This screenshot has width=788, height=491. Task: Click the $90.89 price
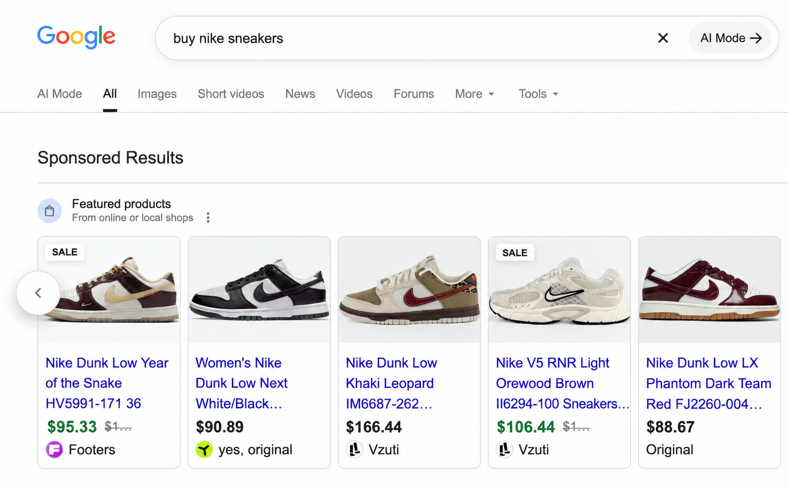point(220,427)
